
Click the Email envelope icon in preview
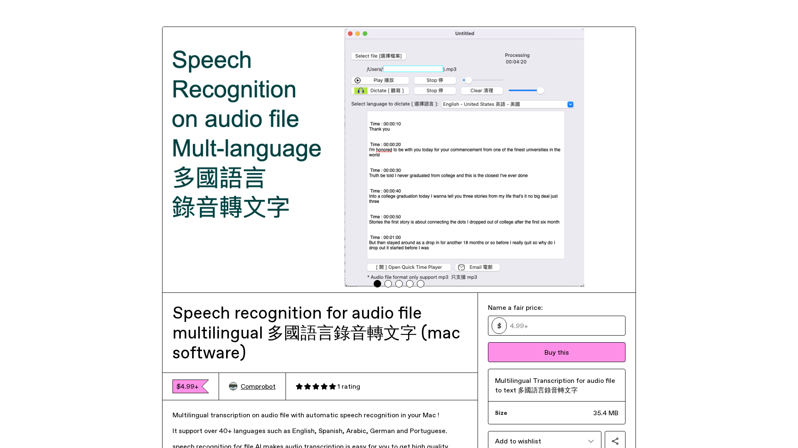pos(461,268)
